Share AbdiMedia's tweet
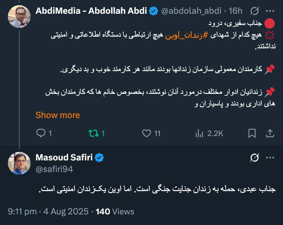 click(x=270, y=133)
